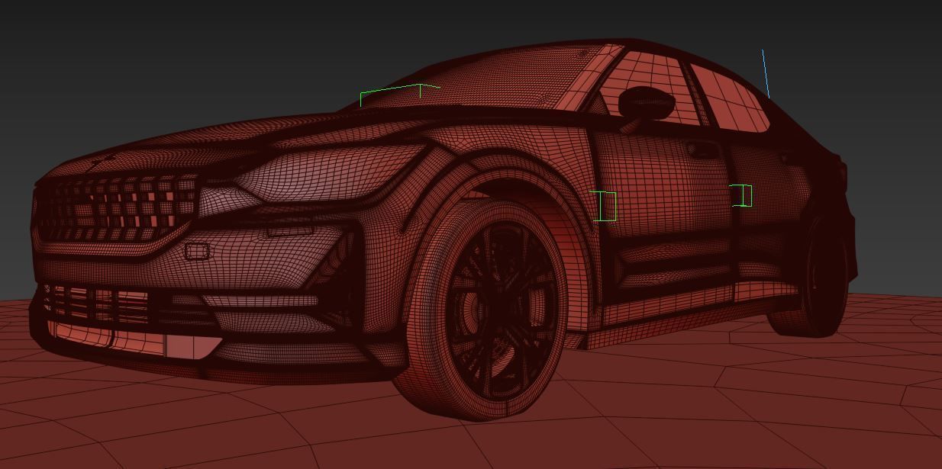Screen dimensions: 942x469
Task: Select the green helper gizmo on front door
Action: 604,207
